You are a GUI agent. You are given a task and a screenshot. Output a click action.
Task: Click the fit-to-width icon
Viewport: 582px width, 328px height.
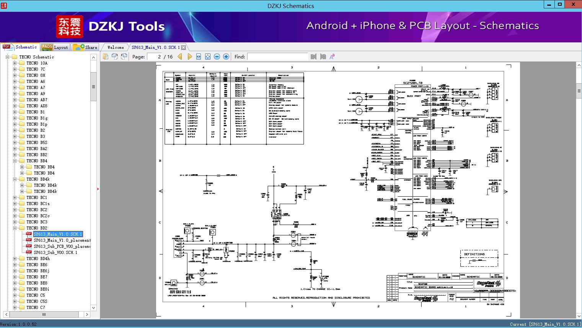[199, 57]
